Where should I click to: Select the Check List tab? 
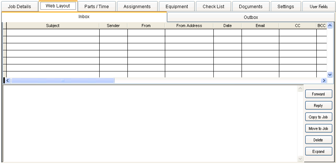click(x=213, y=6)
